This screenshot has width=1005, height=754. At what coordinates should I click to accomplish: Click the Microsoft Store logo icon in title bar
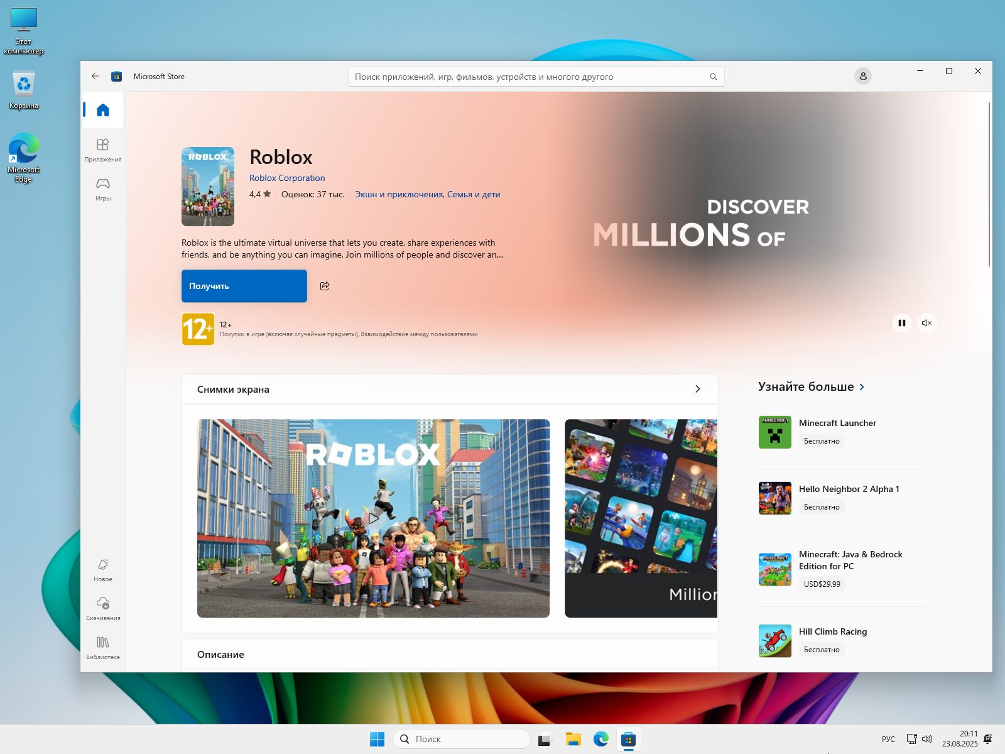point(116,77)
